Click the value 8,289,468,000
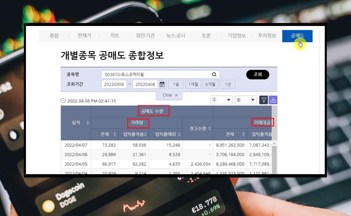This screenshot has height=216, width=351. [x=230, y=164]
